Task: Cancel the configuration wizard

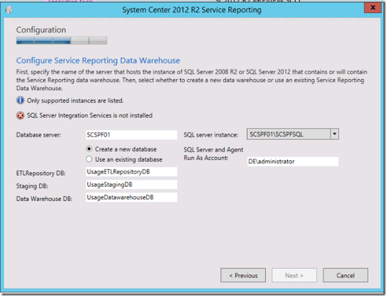Action: (x=346, y=275)
